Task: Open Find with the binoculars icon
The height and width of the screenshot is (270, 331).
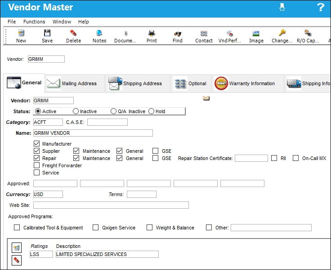Action: click(x=178, y=36)
